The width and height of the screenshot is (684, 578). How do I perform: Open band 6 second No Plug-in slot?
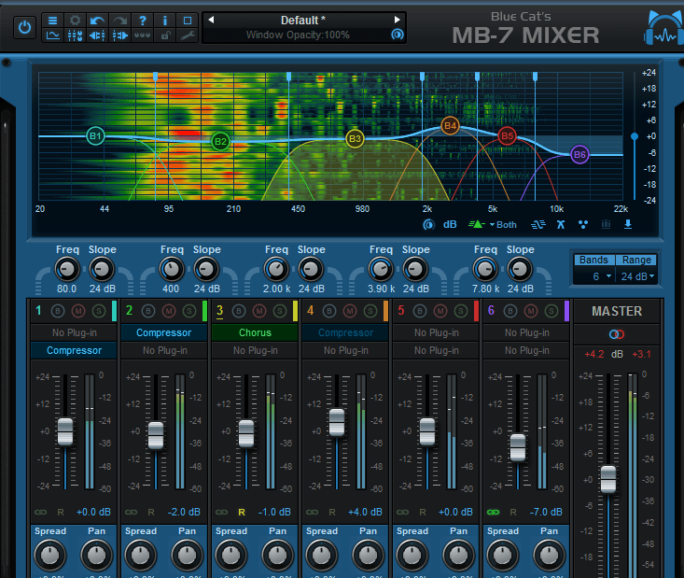pos(526,350)
